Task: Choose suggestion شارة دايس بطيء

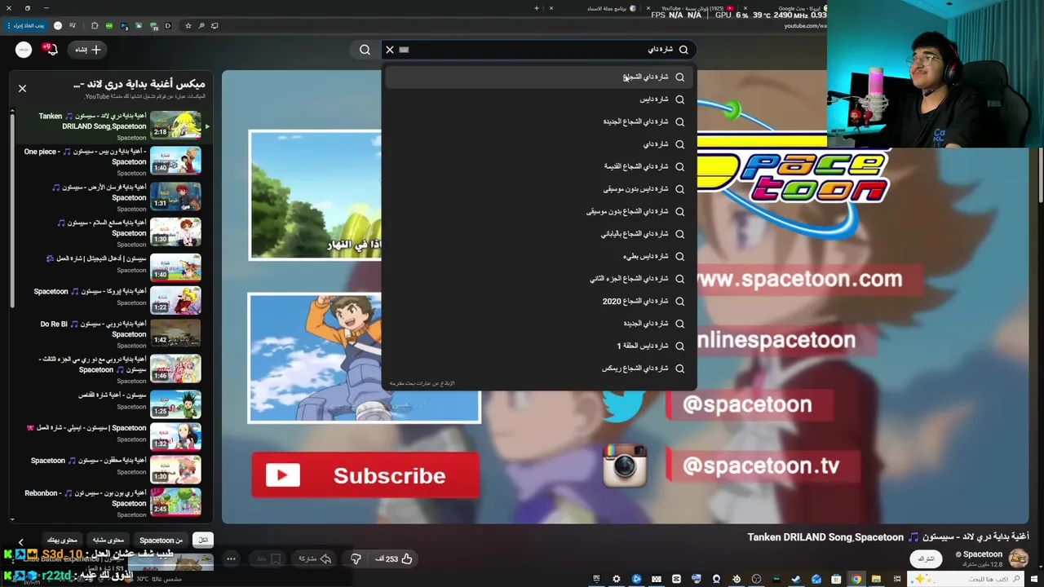Action: point(540,256)
